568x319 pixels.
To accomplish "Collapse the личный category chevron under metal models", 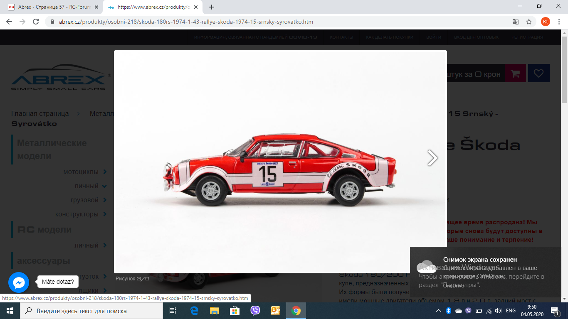I will point(105,186).
